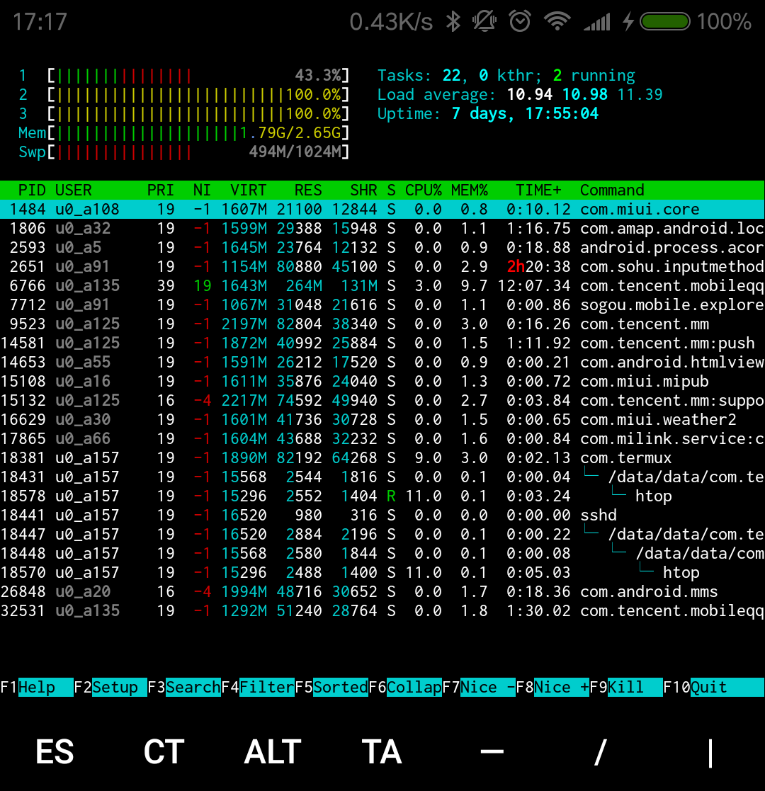The height and width of the screenshot is (791, 765).
Task: Tap the alarm clock status icon
Action: [x=520, y=22]
